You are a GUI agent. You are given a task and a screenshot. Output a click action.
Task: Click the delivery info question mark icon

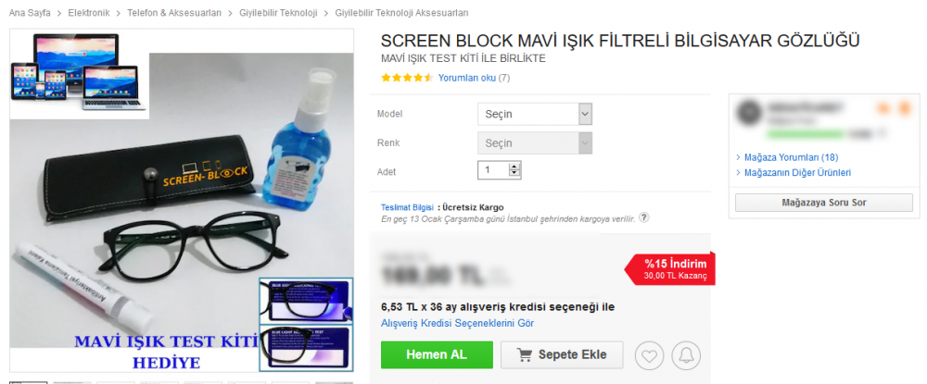click(644, 217)
